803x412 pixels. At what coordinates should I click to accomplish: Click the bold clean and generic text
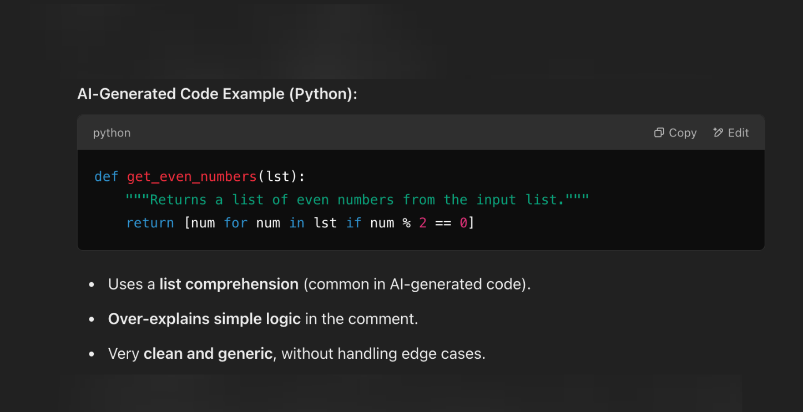(208, 354)
